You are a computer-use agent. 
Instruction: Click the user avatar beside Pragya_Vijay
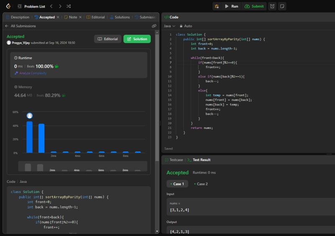9,43
